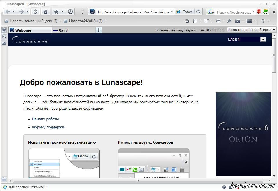Viewport: 278px width, 191px height.
Task: Open the wrench settings tool icon
Action: coord(229,21)
